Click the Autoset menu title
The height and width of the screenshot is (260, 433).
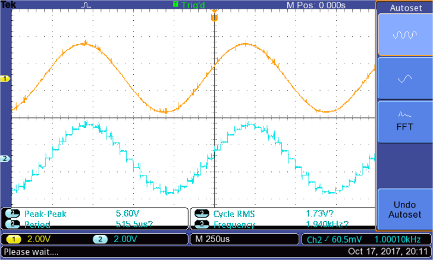pyautogui.click(x=405, y=8)
